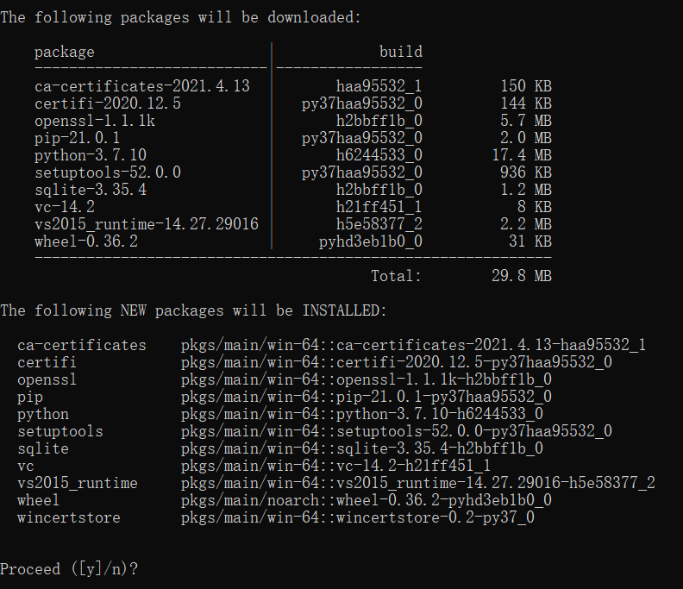The height and width of the screenshot is (589, 683).
Task: Click the 'package' column header
Action: tap(65, 53)
